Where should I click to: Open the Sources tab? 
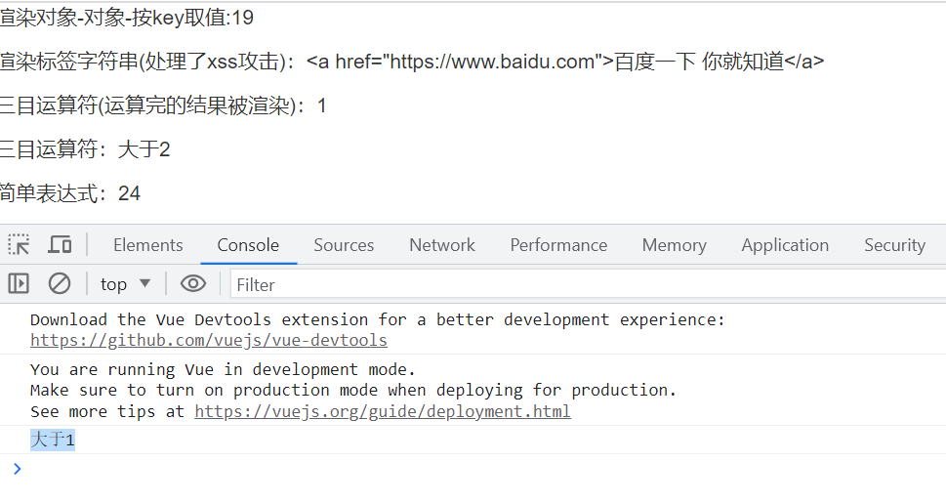click(x=344, y=245)
